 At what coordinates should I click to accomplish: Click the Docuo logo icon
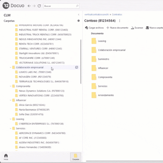click(x=7, y=5)
